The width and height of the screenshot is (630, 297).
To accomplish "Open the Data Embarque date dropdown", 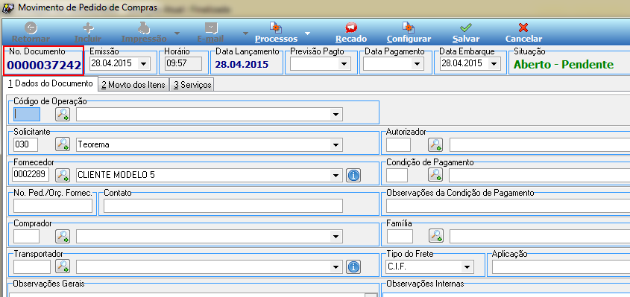I will pos(494,63).
